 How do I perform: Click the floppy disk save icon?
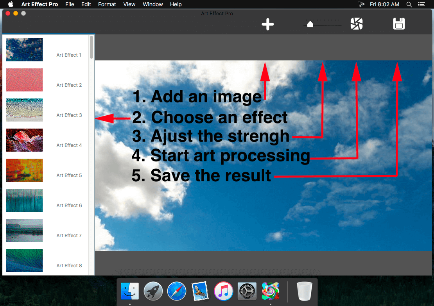click(399, 24)
